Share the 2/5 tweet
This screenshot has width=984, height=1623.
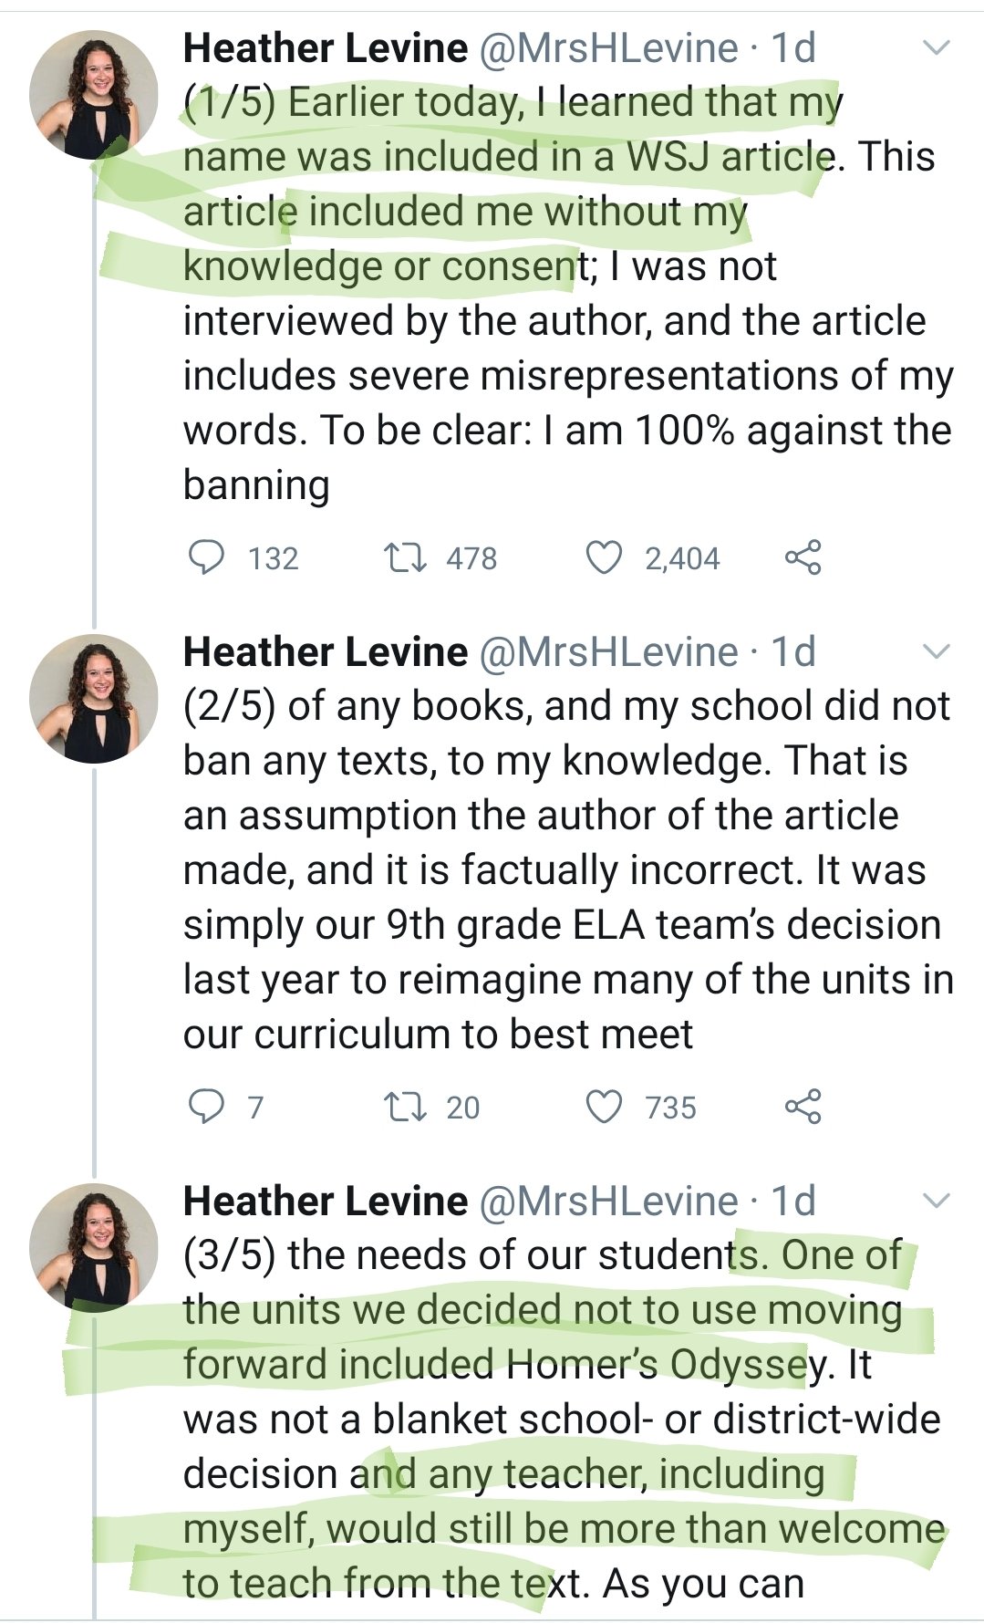click(x=803, y=1107)
